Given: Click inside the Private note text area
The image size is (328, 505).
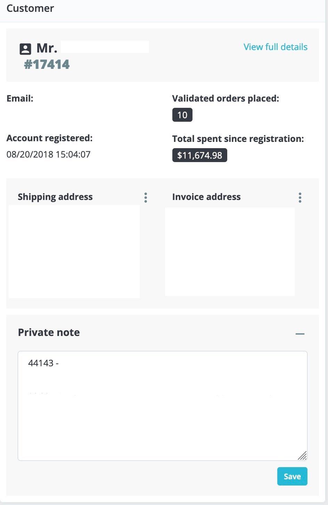Looking at the screenshot, I should pos(163,406).
